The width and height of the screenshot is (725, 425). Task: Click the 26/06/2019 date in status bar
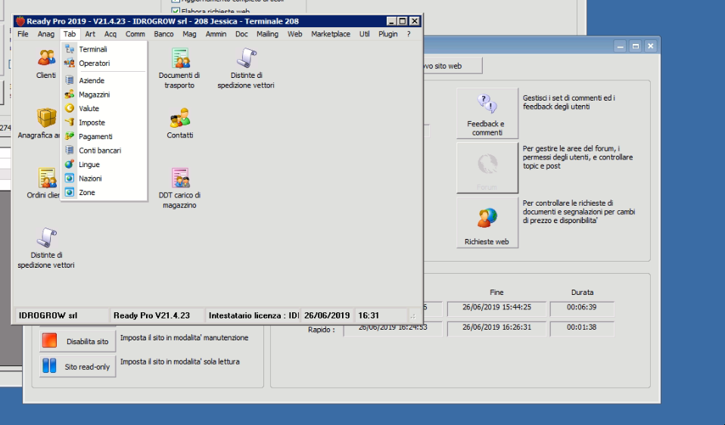tap(327, 315)
